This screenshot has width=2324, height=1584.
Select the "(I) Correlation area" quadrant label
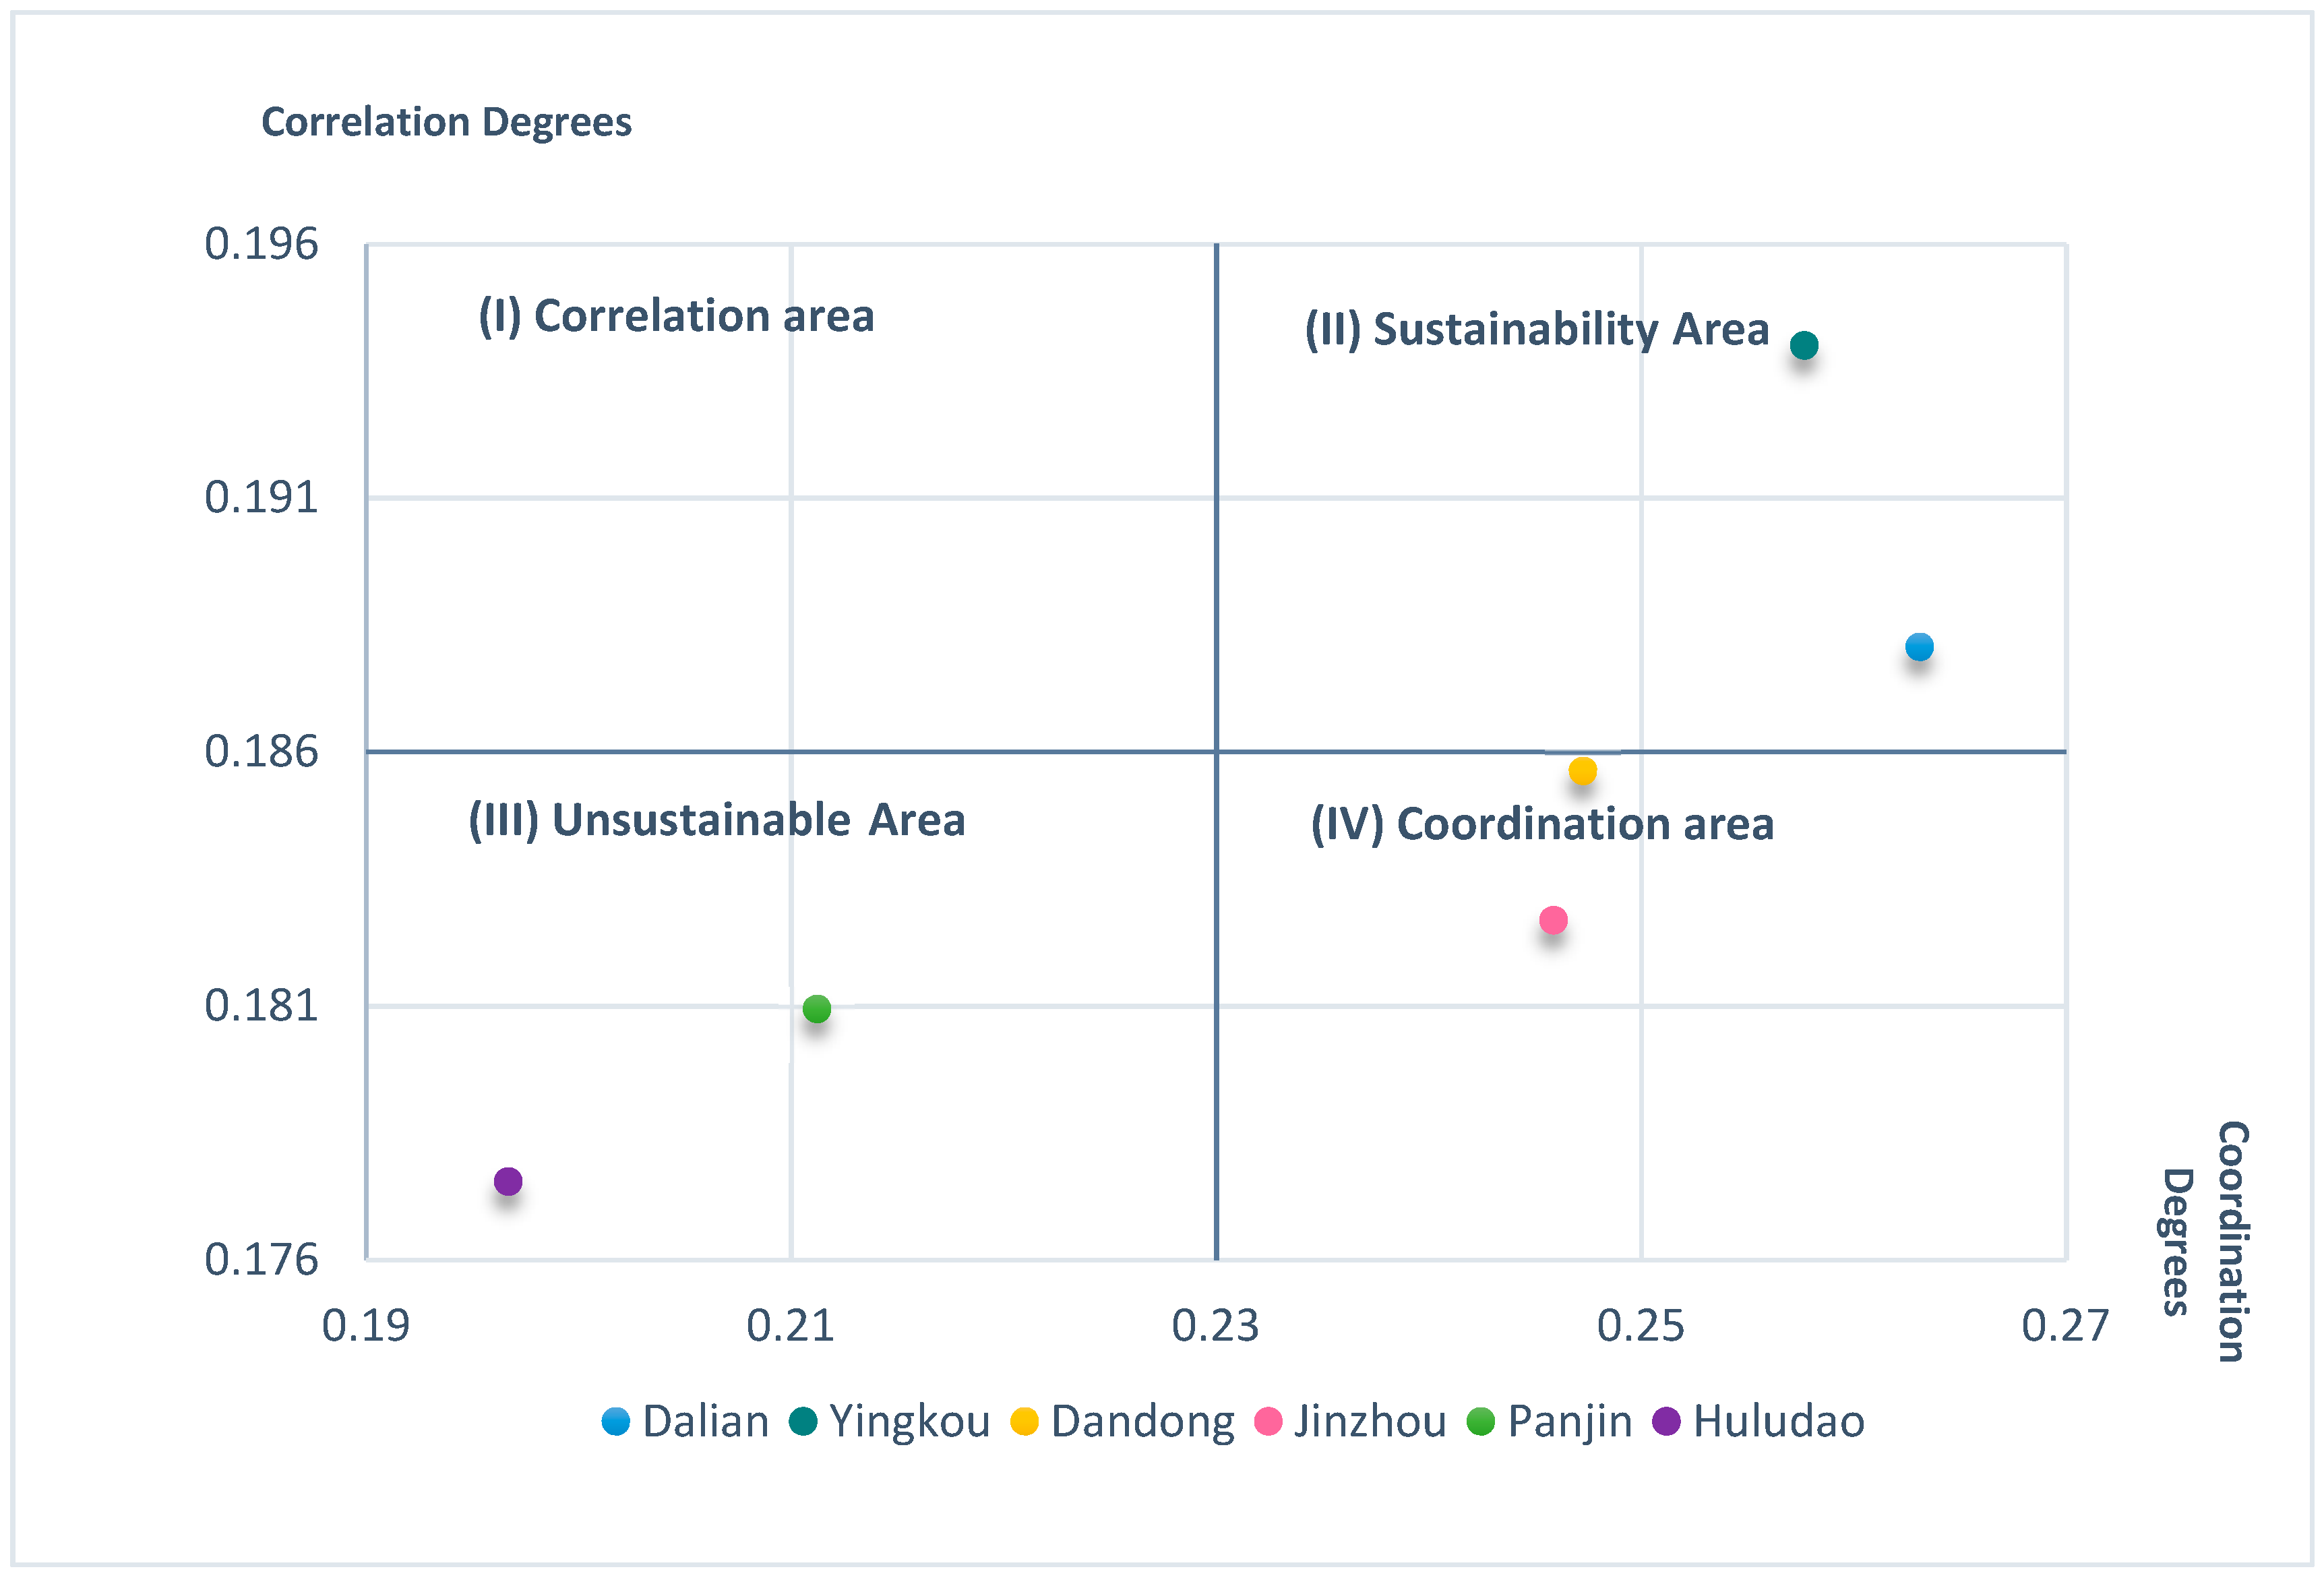click(x=676, y=316)
